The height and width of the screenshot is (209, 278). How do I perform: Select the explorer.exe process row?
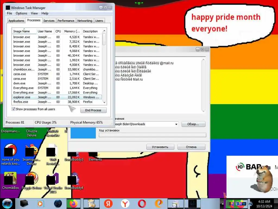pyautogui.click(x=57, y=97)
